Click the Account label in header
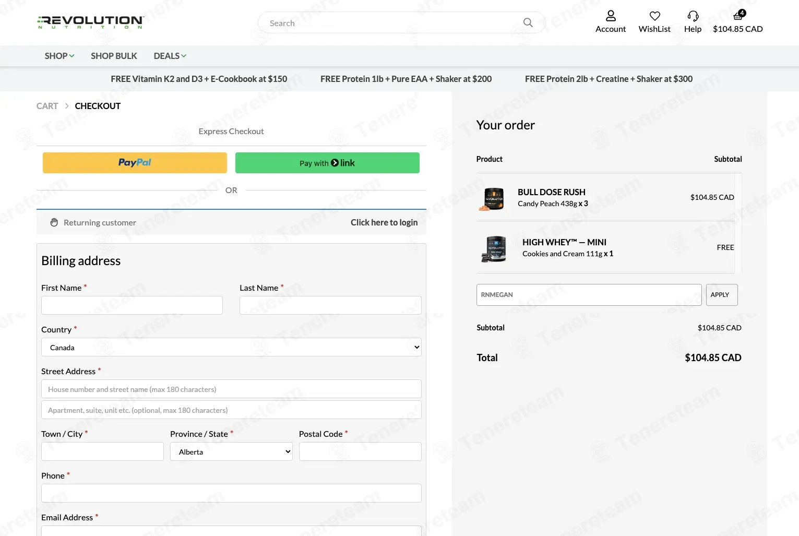 [x=611, y=29]
